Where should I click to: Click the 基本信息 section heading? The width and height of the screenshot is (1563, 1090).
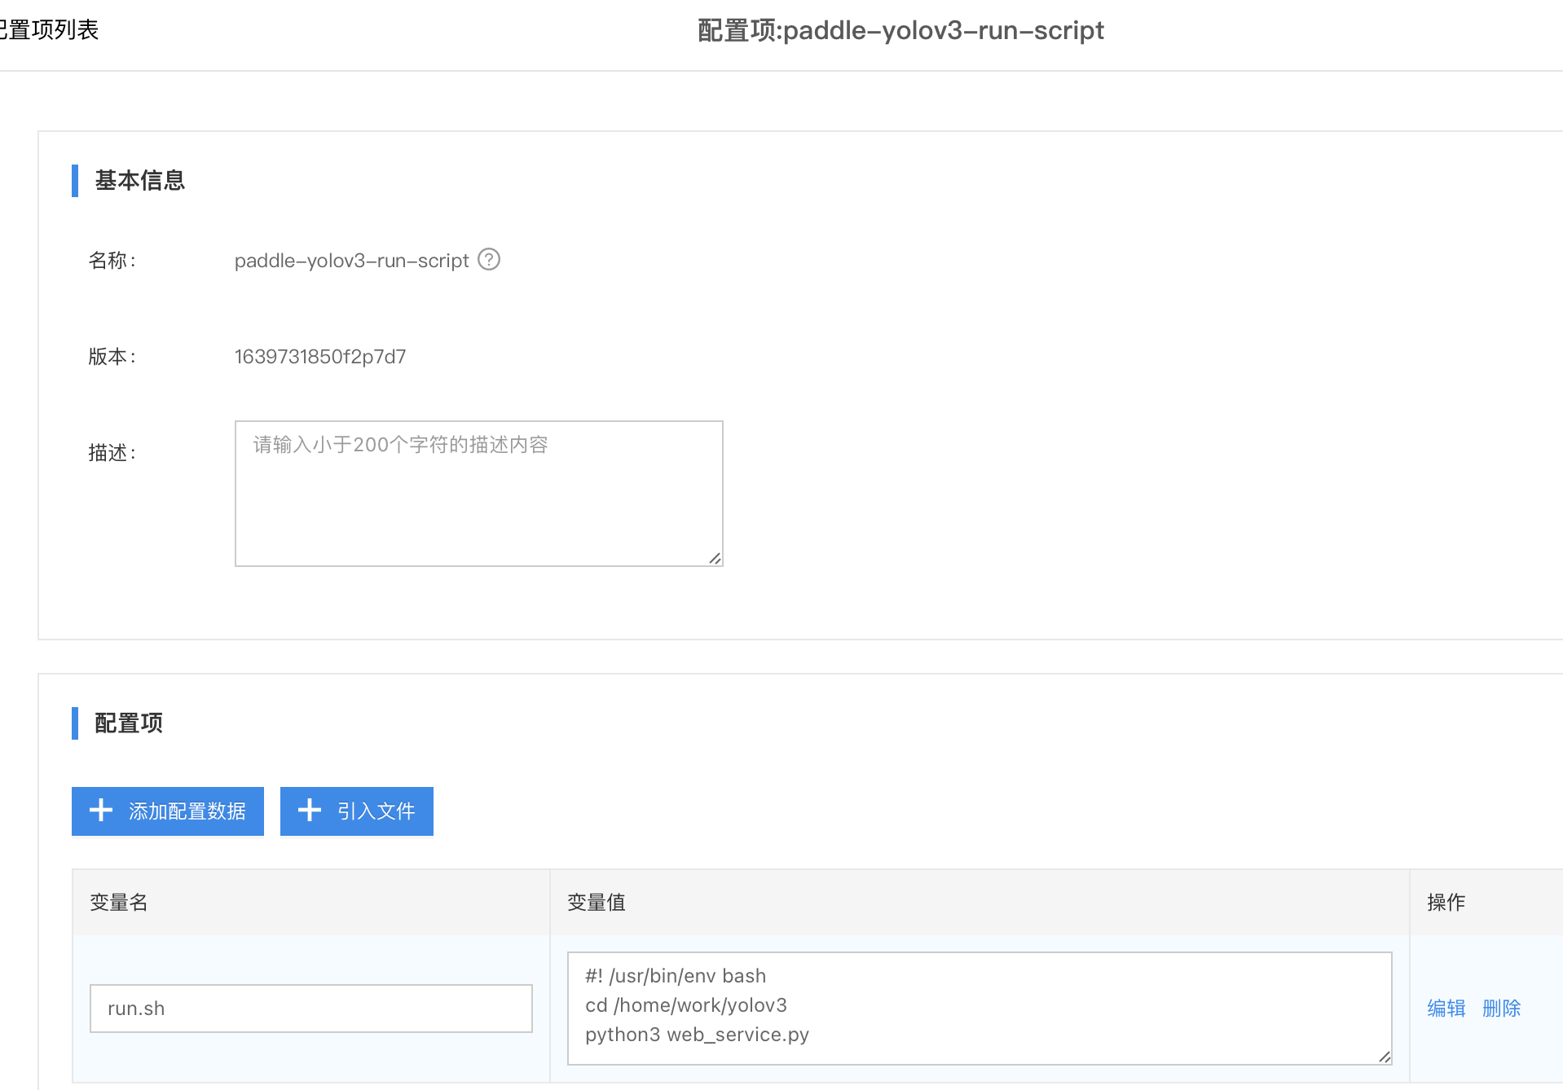point(140,181)
